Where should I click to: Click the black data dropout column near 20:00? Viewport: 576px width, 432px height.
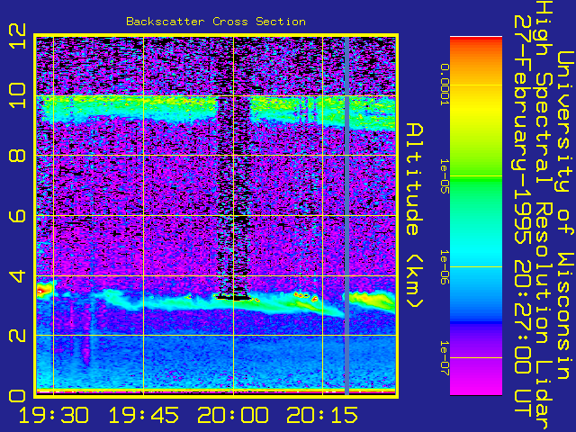click(234, 198)
